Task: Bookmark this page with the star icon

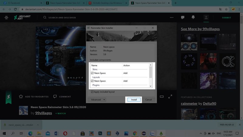Action: tap(226, 9)
